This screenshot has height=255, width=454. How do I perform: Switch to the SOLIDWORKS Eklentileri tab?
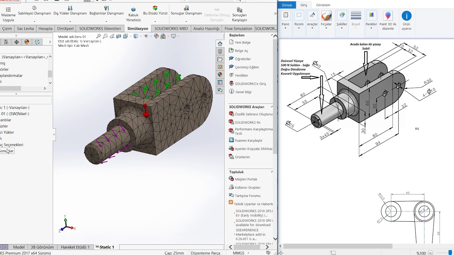click(100, 29)
